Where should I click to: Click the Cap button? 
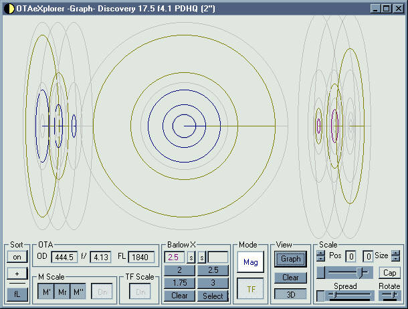389,273
